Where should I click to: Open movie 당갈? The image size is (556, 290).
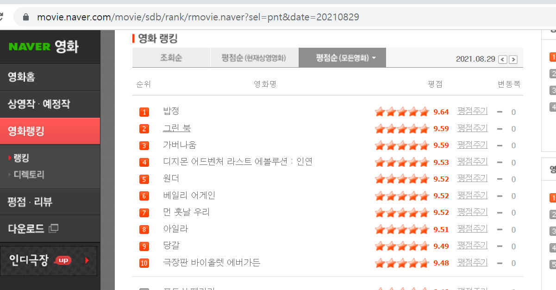(171, 246)
